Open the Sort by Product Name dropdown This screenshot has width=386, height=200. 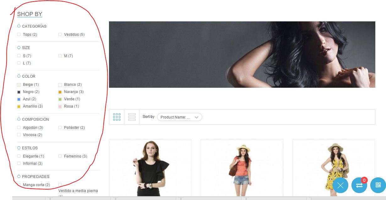(x=179, y=117)
